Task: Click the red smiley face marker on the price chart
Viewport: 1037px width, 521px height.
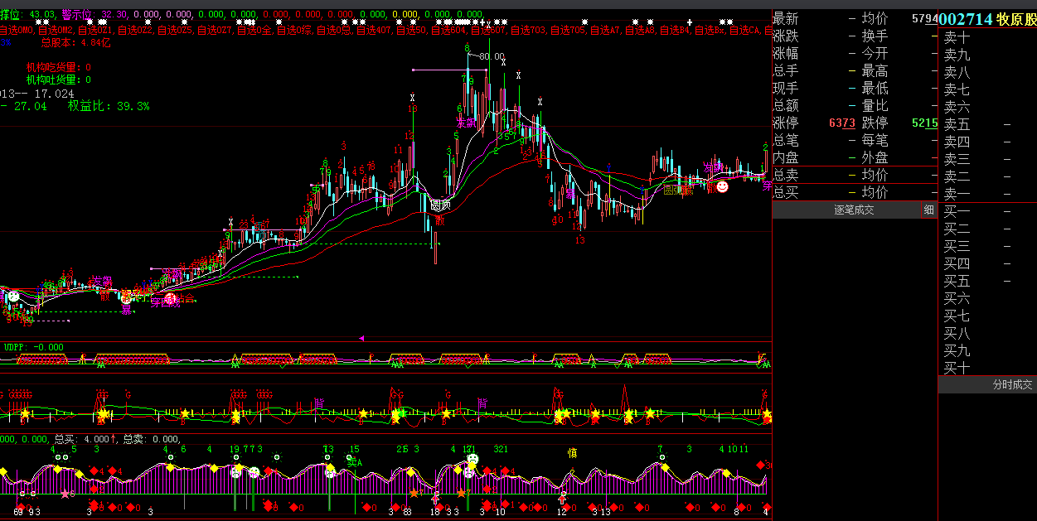Action: pyautogui.click(x=722, y=187)
